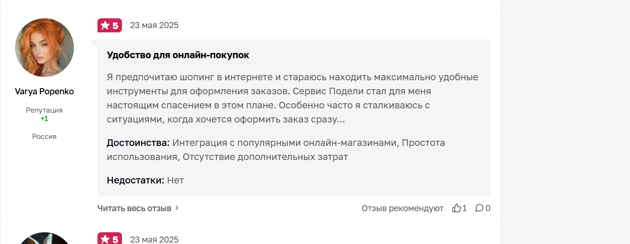
Task: Click the star icon inside the top rating badge
Action: click(x=105, y=25)
